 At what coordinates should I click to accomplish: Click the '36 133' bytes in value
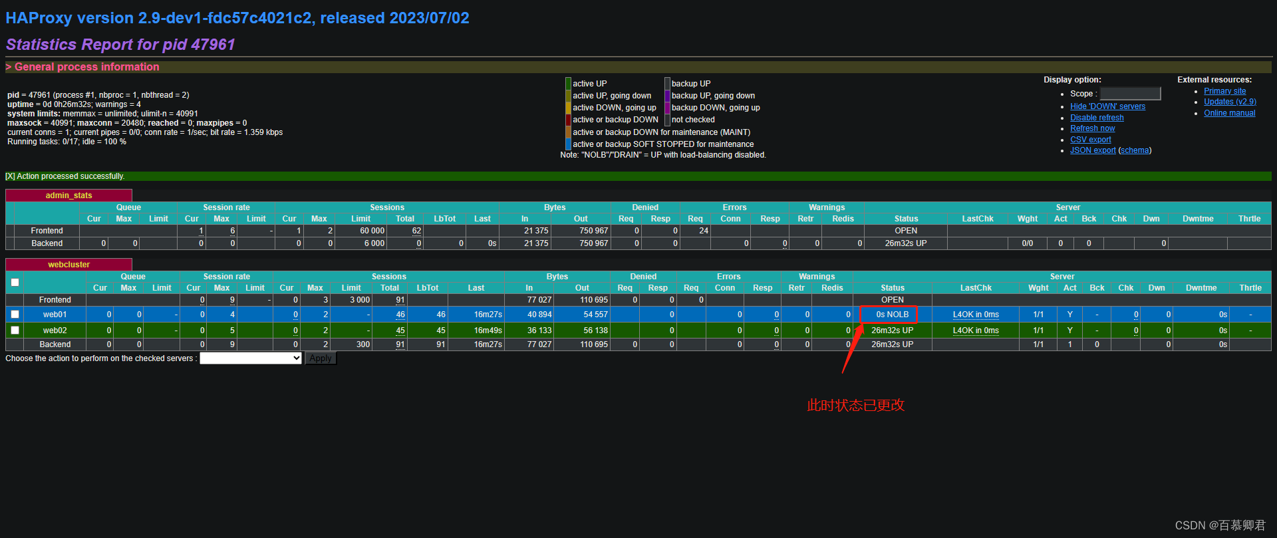coord(539,331)
